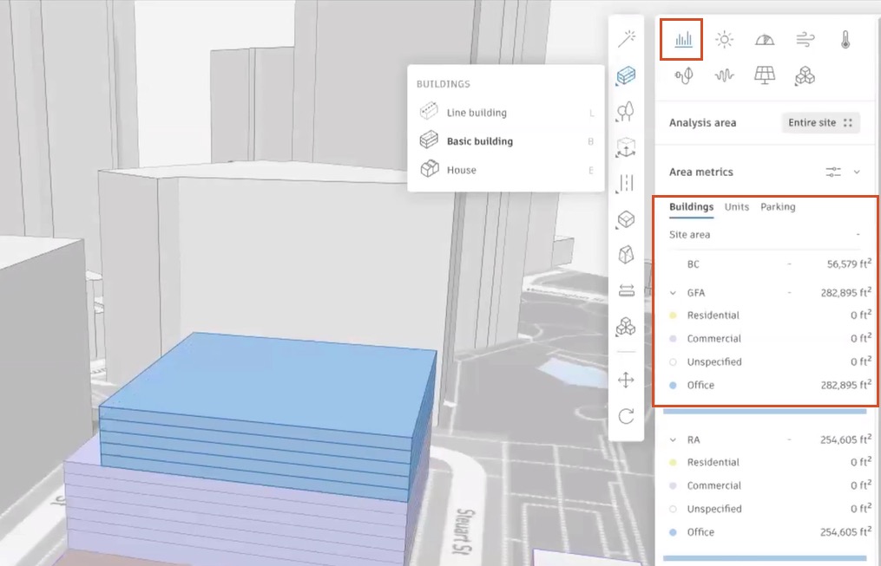This screenshot has width=881, height=566.
Task: Open the stacked cubes library in the vertical toolbar
Action: (626, 326)
